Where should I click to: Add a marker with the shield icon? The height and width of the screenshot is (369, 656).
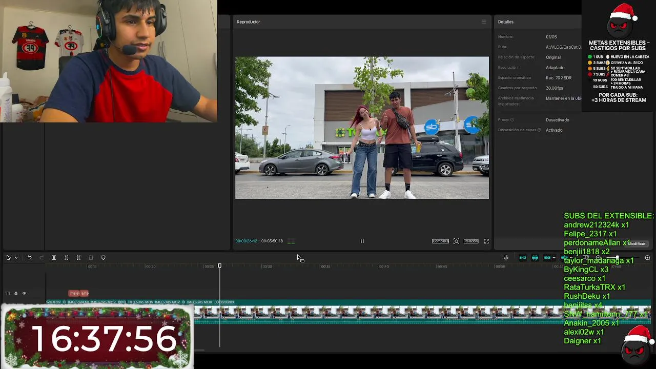(103, 258)
